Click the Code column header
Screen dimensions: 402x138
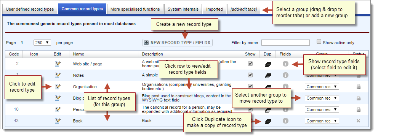[x=14, y=54]
